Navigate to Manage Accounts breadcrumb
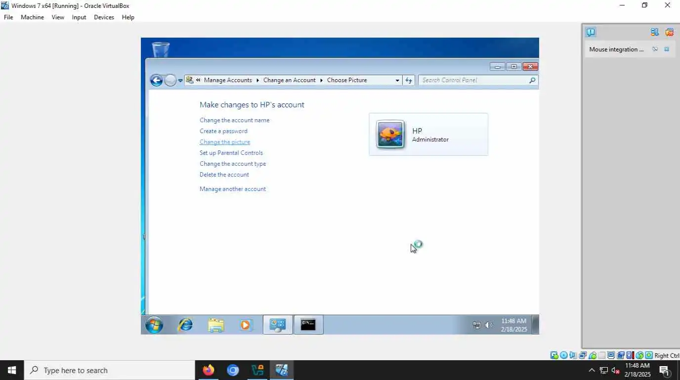Viewport: 680px width, 380px height. (228, 80)
